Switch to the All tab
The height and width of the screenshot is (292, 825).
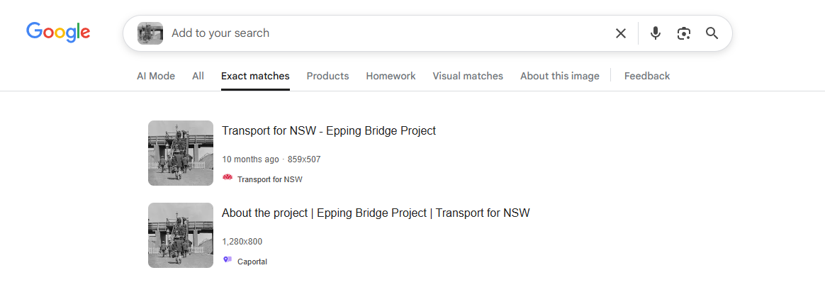click(x=198, y=76)
